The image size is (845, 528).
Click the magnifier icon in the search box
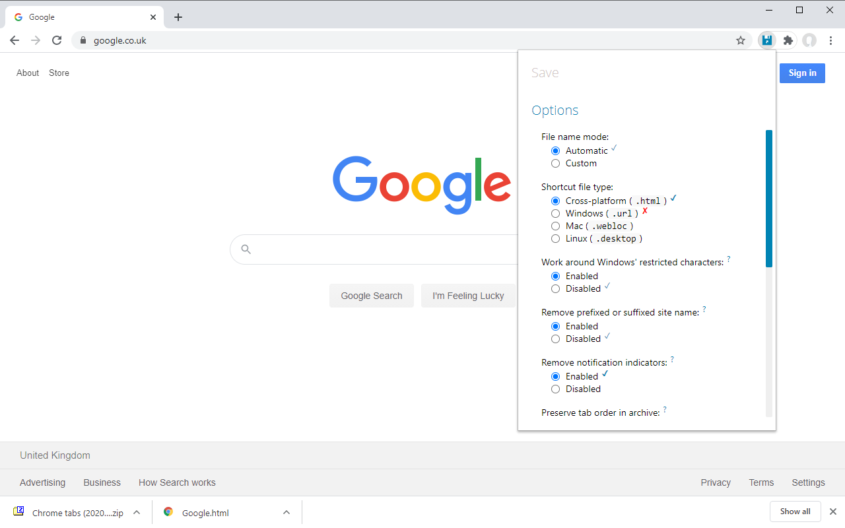246,249
